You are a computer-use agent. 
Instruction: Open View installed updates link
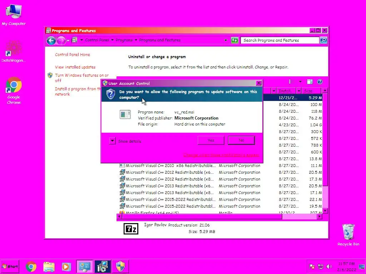pos(75,67)
